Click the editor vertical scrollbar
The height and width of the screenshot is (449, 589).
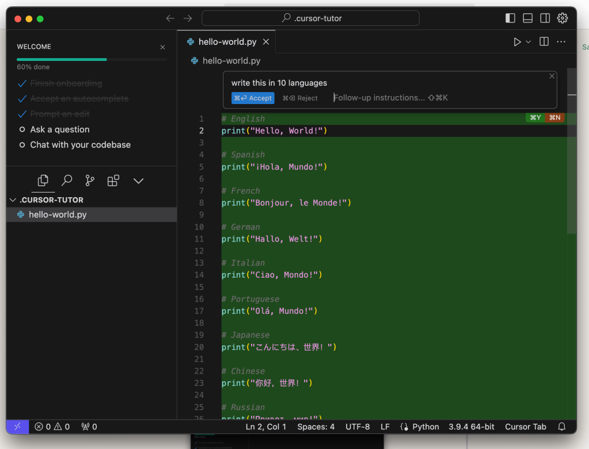pyautogui.click(x=572, y=150)
